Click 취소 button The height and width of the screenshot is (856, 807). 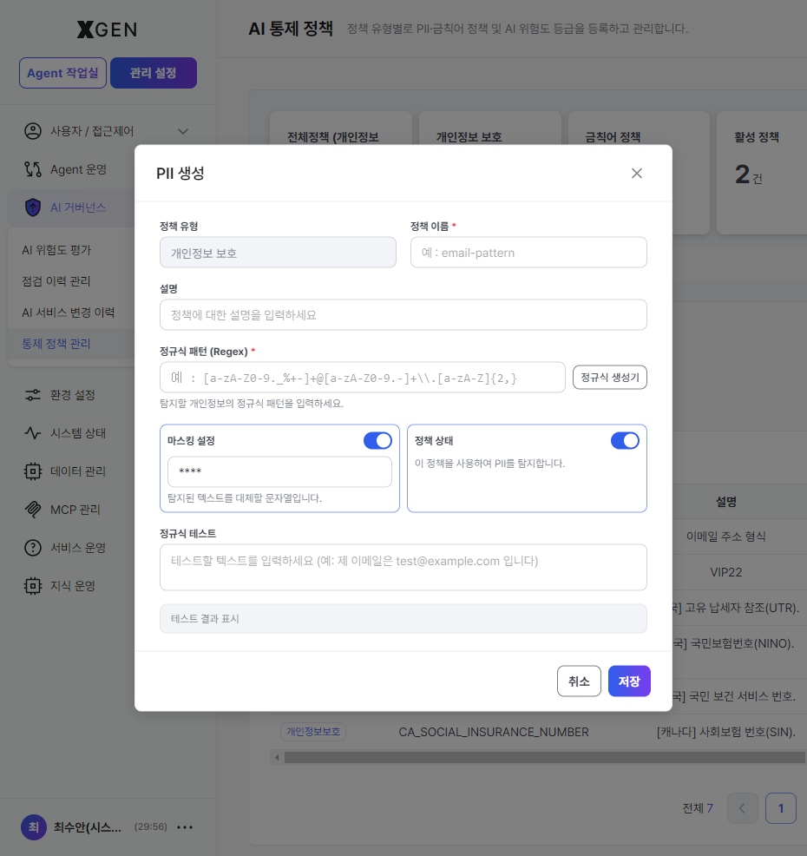(579, 682)
